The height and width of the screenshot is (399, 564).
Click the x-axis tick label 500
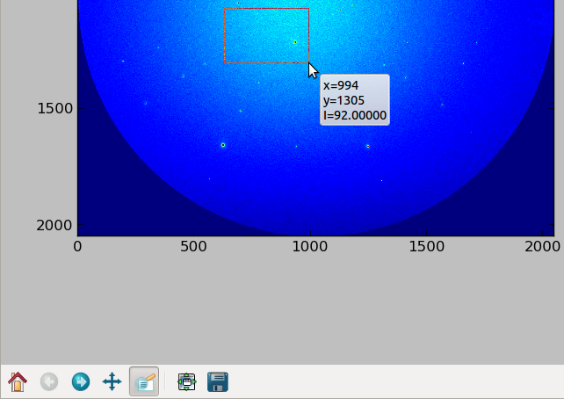(193, 247)
